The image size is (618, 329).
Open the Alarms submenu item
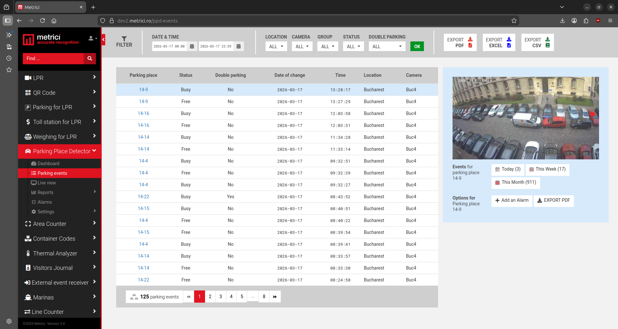[x=45, y=202]
